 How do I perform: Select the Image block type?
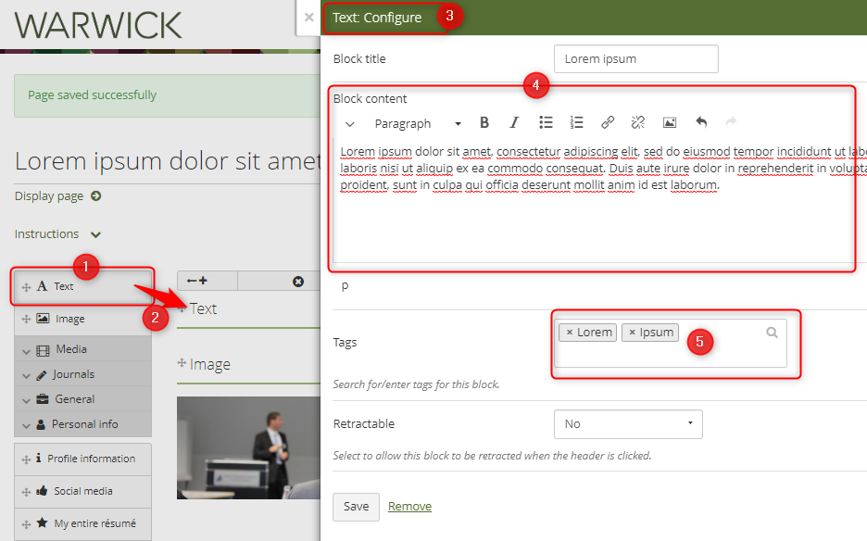(x=69, y=319)
